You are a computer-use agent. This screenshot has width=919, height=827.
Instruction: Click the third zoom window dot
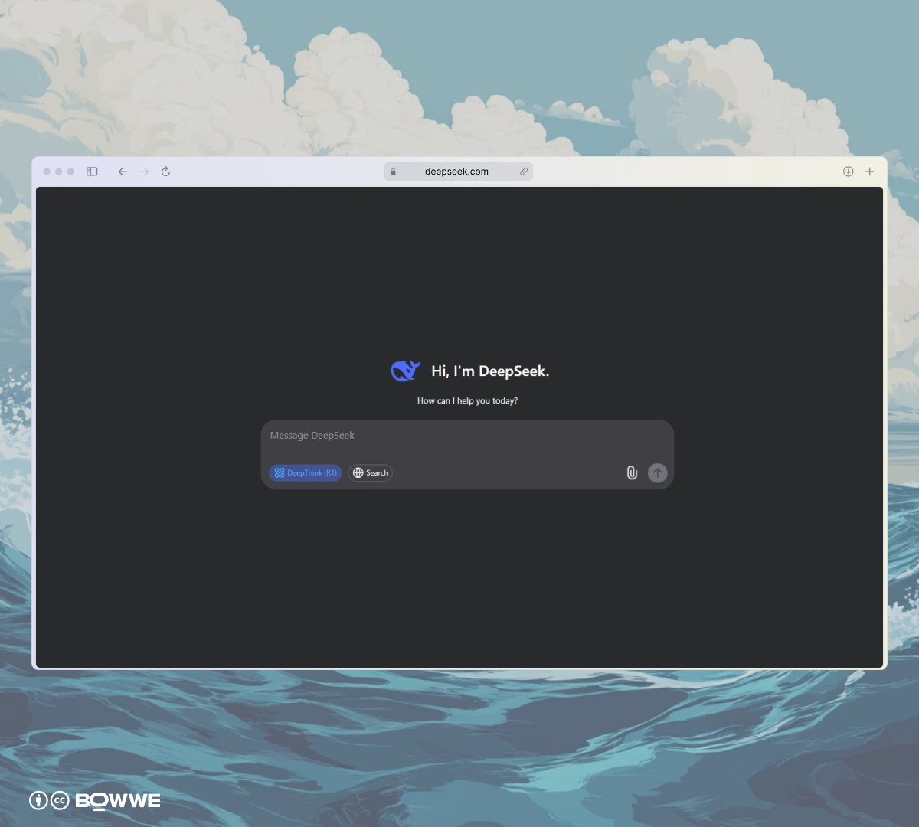pyautogui.click(x=70, y=172)
